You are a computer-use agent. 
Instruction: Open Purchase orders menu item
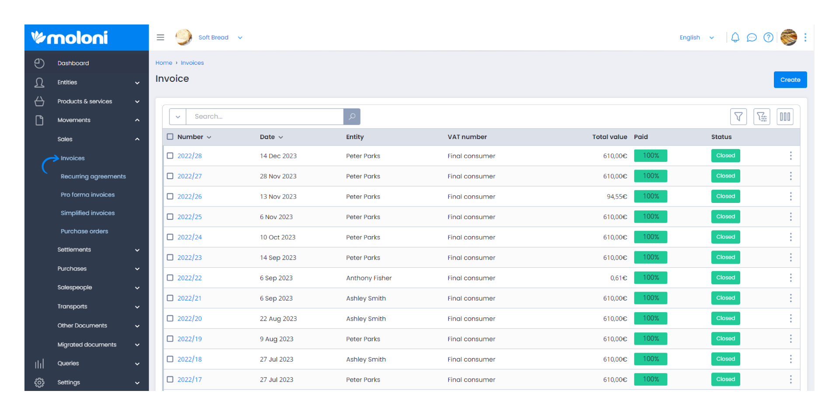click(84, 231)
